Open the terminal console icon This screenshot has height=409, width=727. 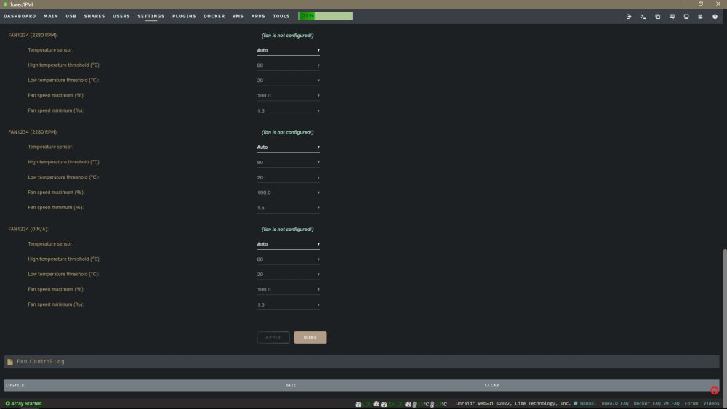(643, 16)
